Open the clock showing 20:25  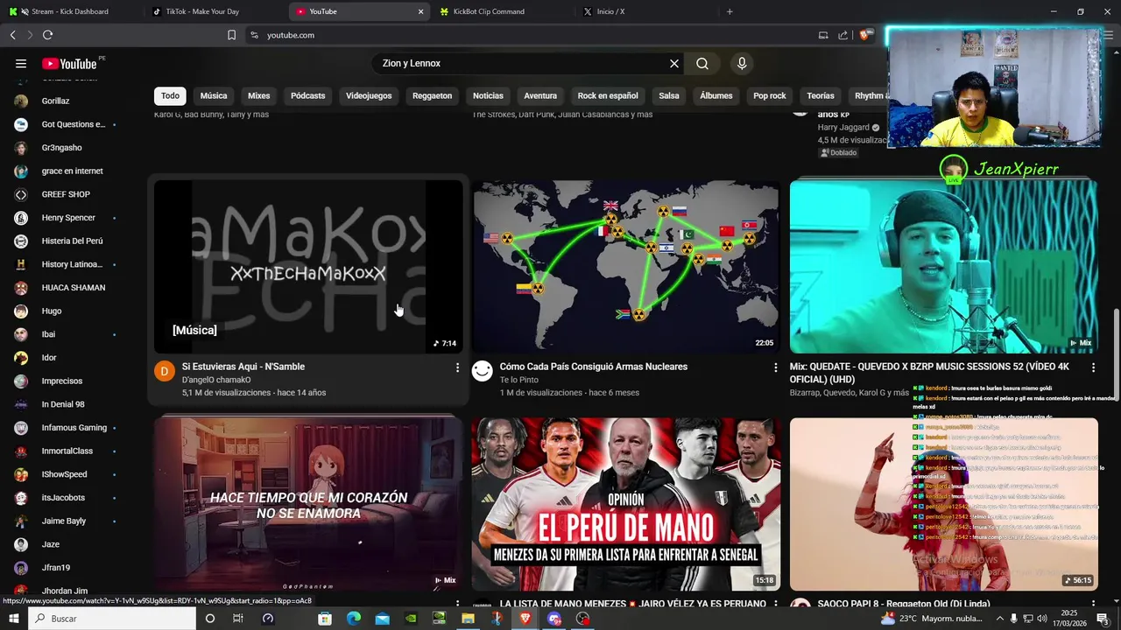tap(1069, 619)
